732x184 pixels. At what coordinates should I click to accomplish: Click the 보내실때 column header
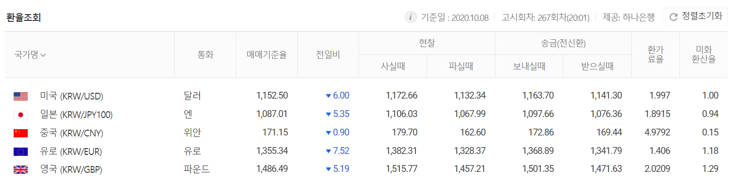point(529,67)
